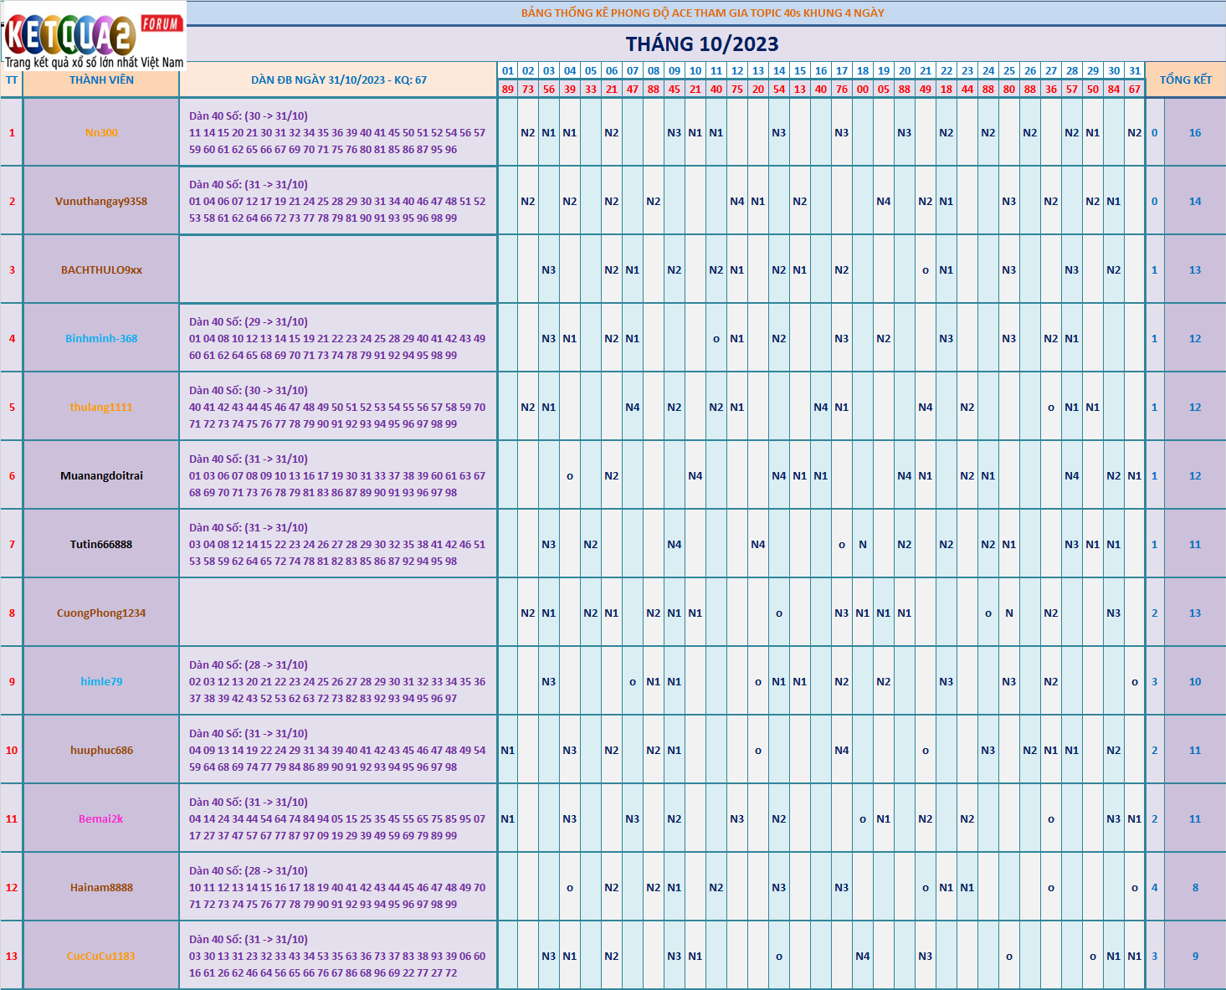Viewport: 1226px width, 990px height.
Task: Click the KETQUA2 Forum logo
Action: tap(93, 36)
